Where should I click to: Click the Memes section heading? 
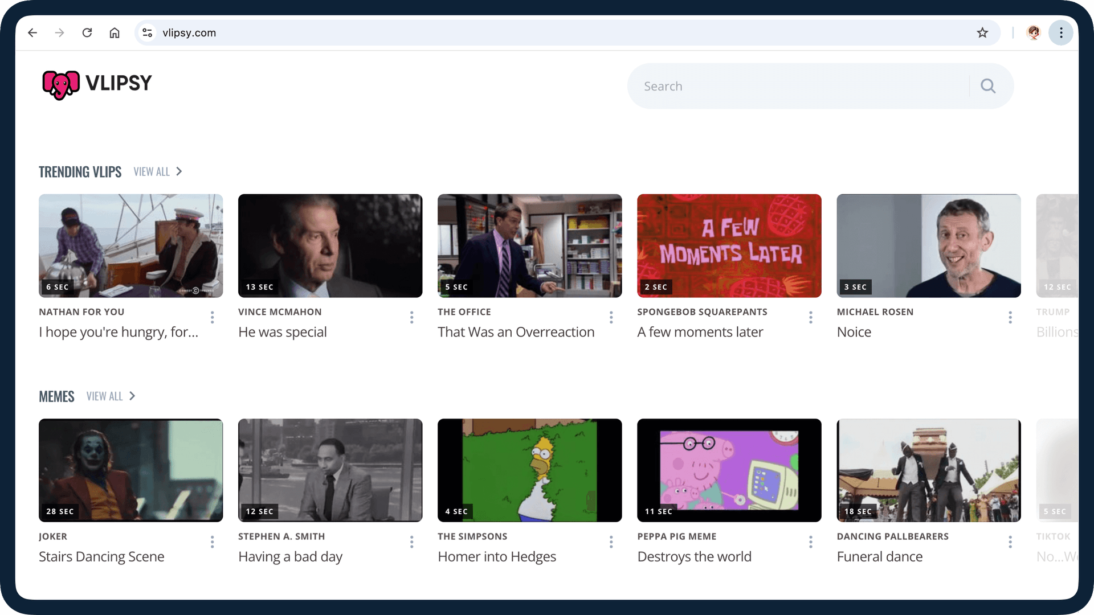point(56,396)
